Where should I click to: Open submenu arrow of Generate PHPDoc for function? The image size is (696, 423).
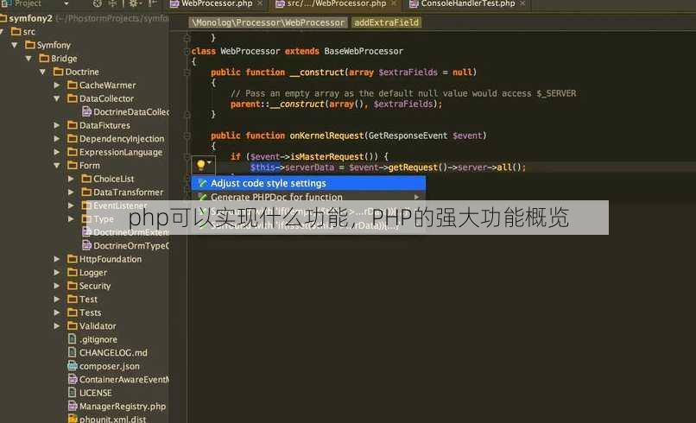tap(416, 197)
